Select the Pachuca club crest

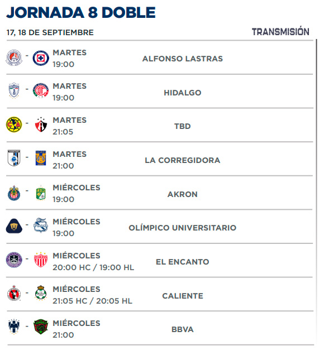coord(14,90)
